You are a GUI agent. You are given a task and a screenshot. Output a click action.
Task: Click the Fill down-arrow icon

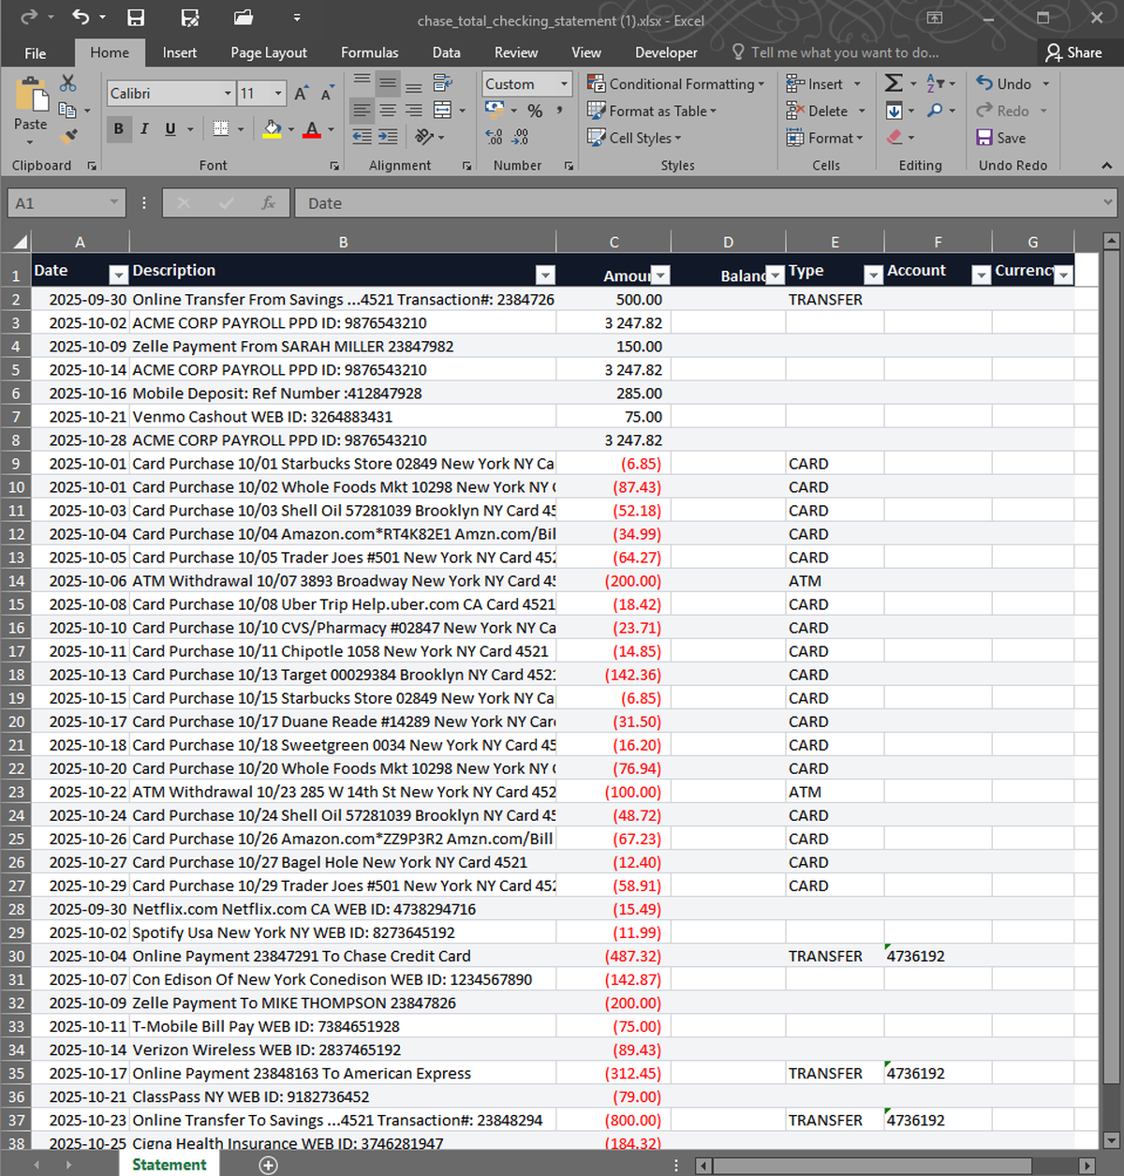[x=894, y=111]
